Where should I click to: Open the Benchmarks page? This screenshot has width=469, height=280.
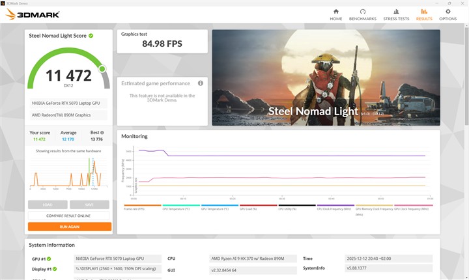[x=362, y=14]
